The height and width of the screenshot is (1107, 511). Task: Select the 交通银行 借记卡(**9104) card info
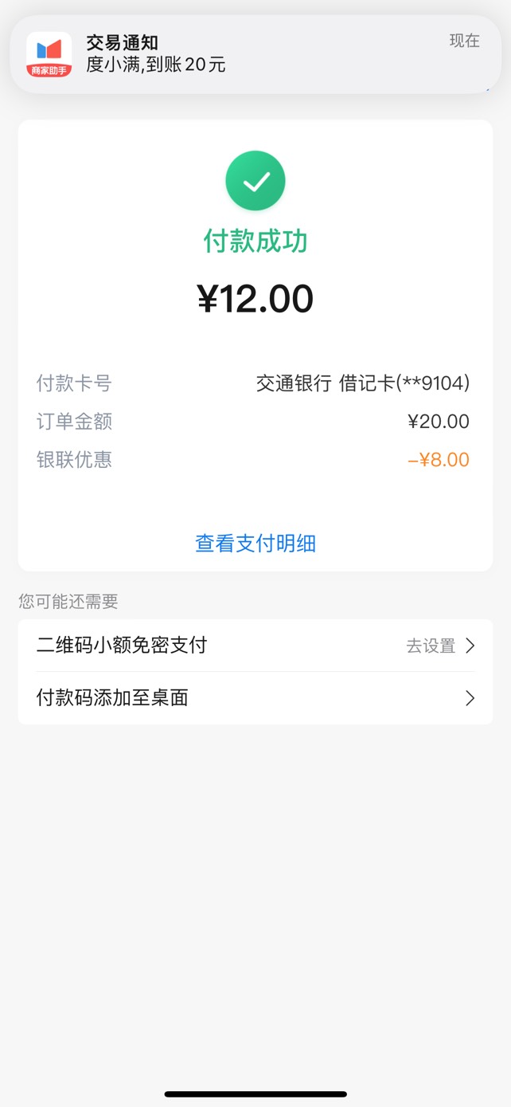[362, 383]
